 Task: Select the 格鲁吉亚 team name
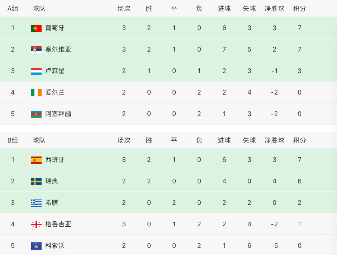58,224
